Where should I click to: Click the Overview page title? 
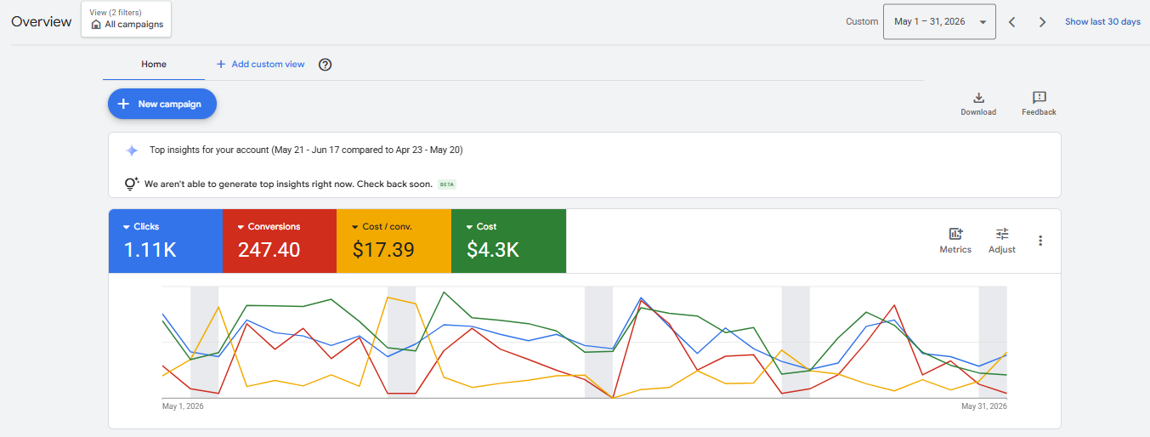[x=42, y=22]
